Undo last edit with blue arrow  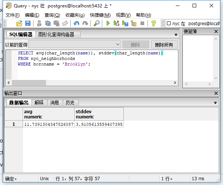[x=76, y=23]
